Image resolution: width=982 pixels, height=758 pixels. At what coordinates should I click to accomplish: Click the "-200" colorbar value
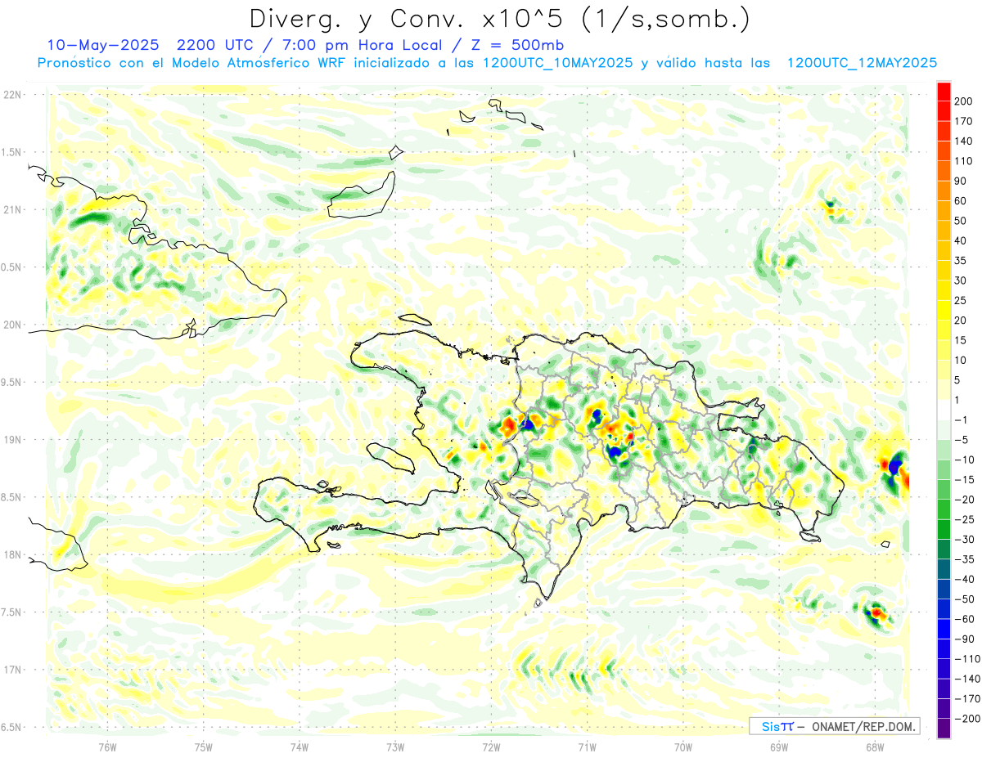coord(966,719)
